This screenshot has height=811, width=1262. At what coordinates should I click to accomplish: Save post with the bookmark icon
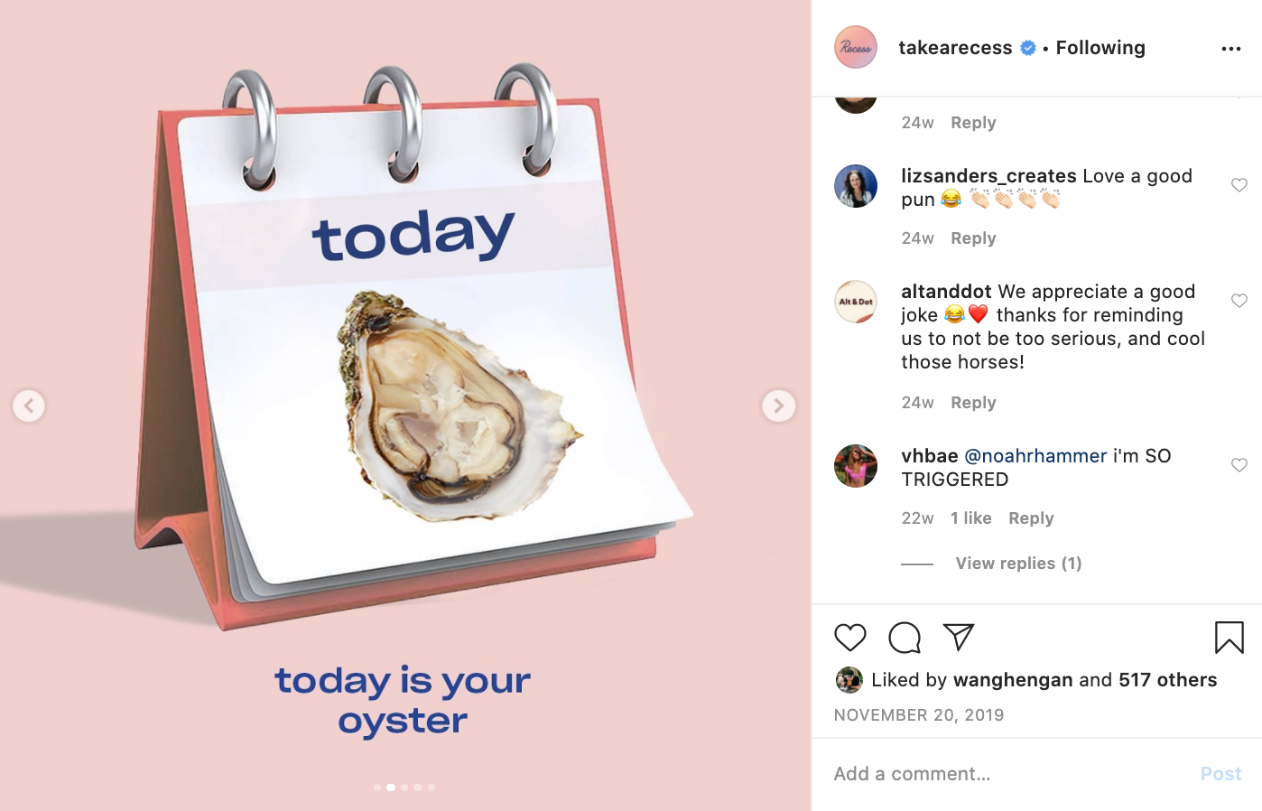[x=1229, y=638]
